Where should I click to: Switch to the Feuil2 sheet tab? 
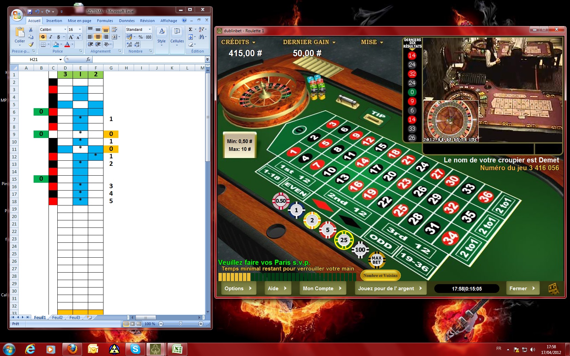[57, 318]
